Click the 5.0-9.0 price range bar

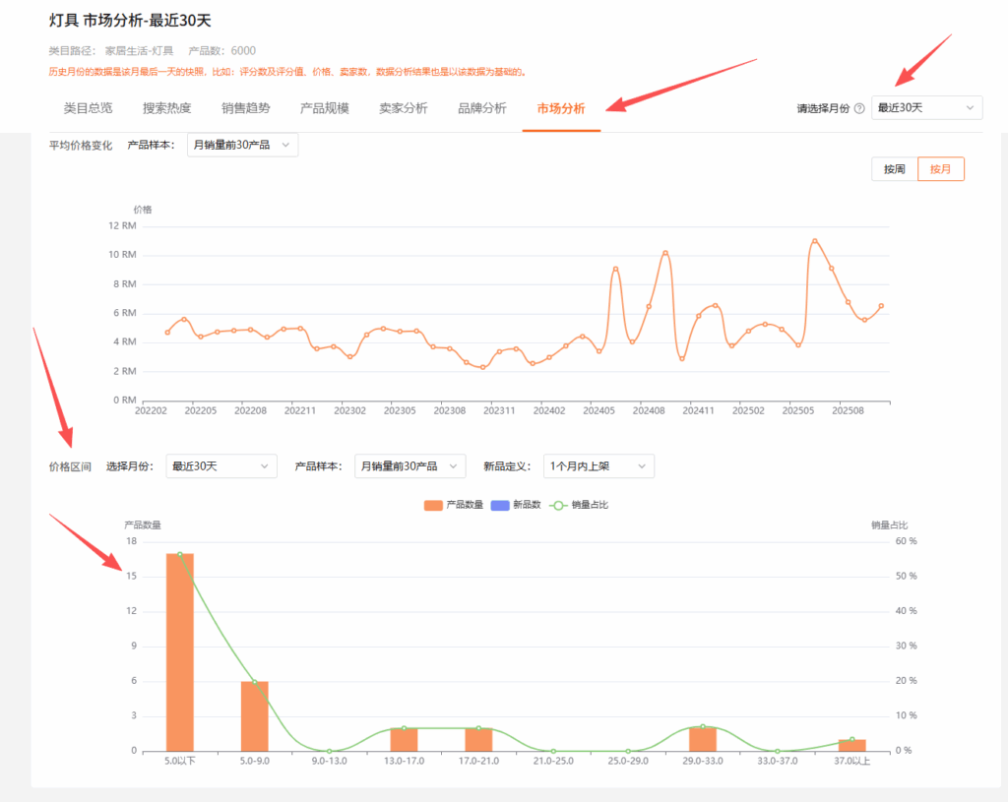pyautogui.click(x=255, y=715)
